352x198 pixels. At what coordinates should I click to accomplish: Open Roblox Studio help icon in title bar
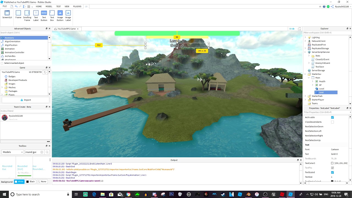(x=324, y=6)
